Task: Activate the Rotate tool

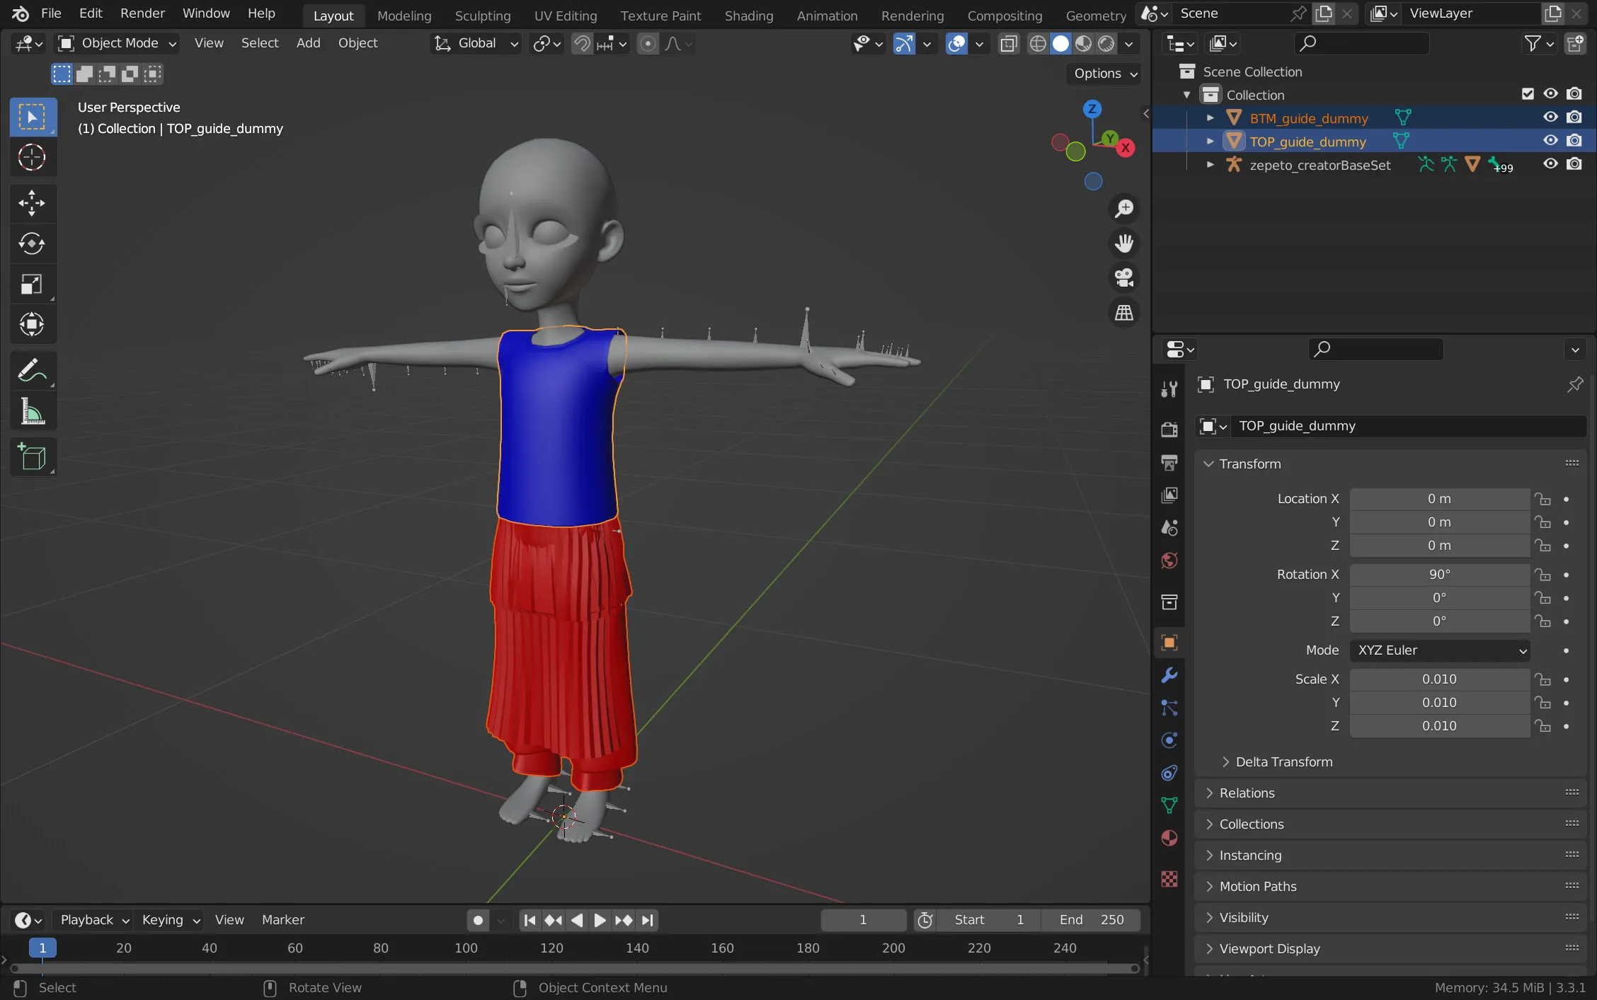Action: tap(33, 243)
